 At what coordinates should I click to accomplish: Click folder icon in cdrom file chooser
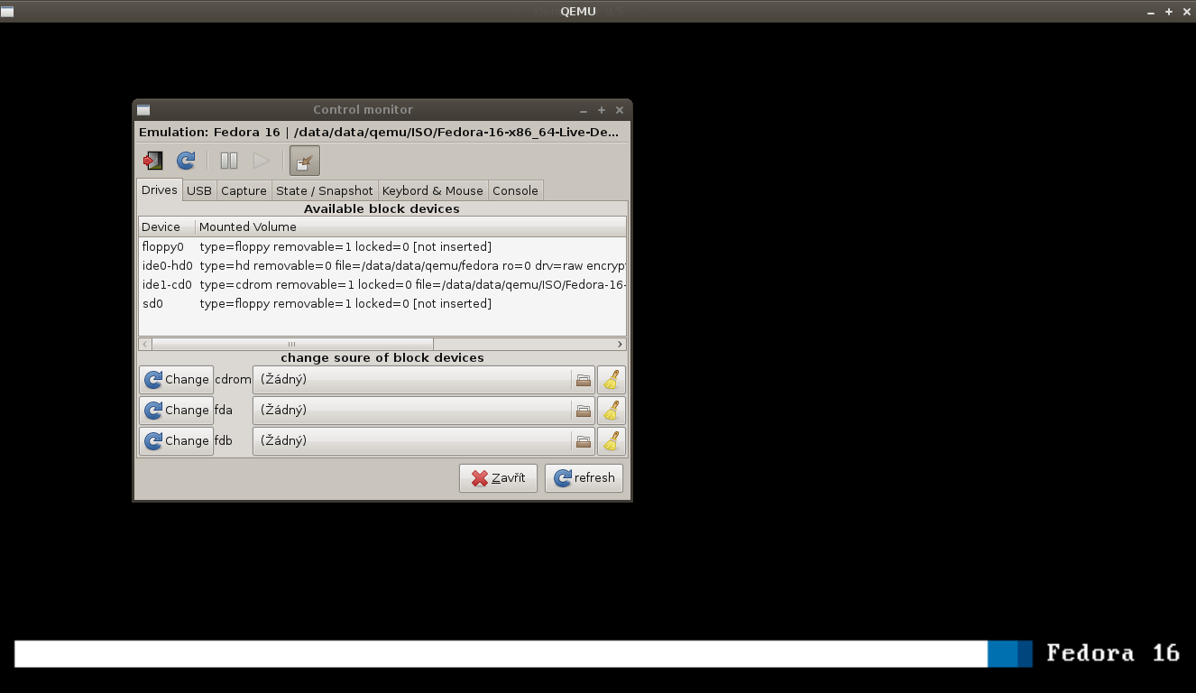(584, 380)
